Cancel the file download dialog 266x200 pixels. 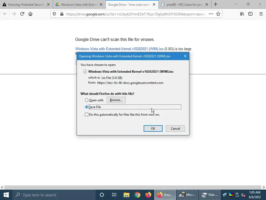pos(175,129)
